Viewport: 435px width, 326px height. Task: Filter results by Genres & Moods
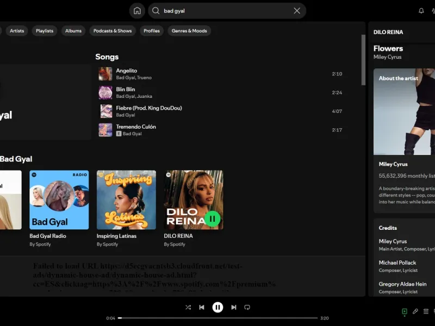(189, 31)
